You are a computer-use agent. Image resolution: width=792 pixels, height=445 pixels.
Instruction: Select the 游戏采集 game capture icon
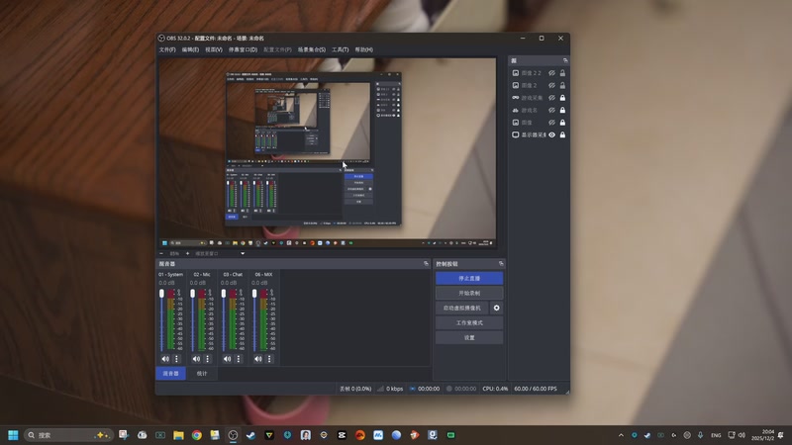click(515, 98)
